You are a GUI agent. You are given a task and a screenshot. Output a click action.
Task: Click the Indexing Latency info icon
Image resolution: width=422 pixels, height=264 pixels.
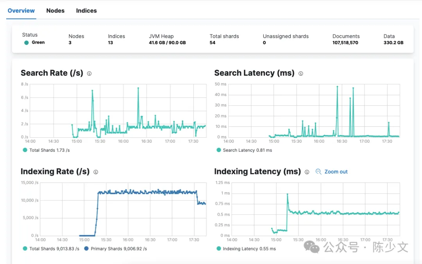(x=307, y=172)
